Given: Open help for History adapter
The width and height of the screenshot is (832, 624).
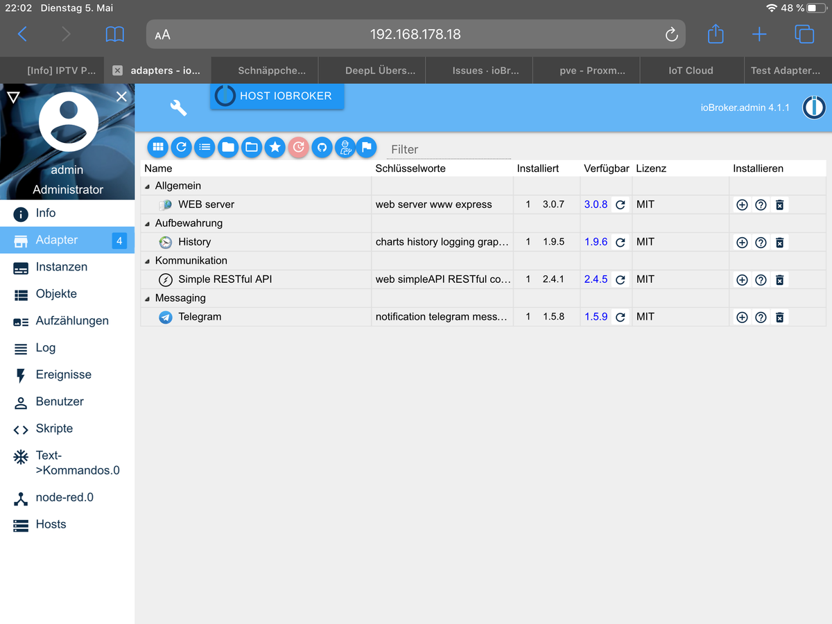Looking at the screenshot, I should click(761, 242).
